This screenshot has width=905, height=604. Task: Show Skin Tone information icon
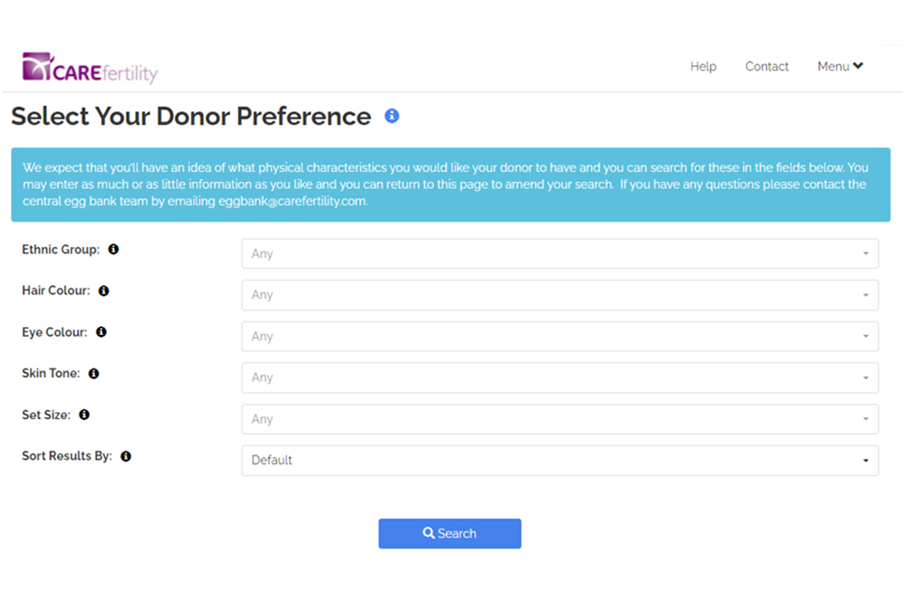tap(94, 373)
